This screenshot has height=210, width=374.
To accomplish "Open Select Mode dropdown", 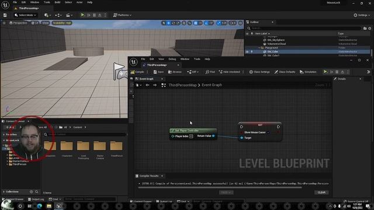I will coord(25,15).
